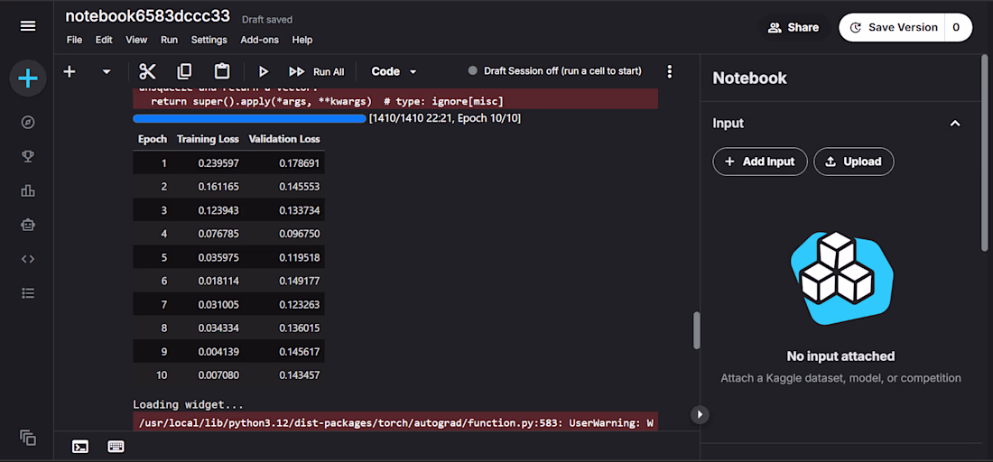Image resolution: width=993 pixels, height=462 pixels.
Task: Open the Competitions trophy icon in sidebar
Action: [28, 157]
